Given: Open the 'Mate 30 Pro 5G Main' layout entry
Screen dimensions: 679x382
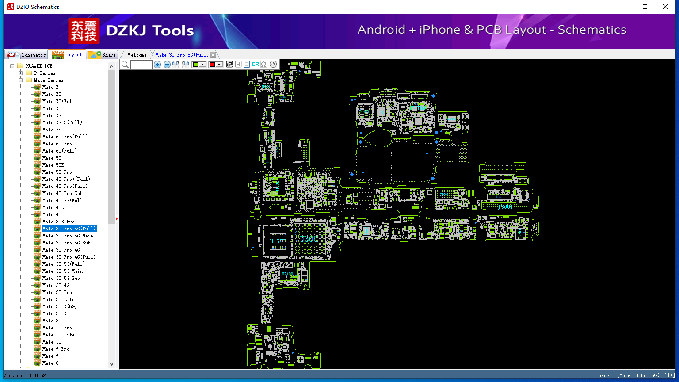Looking at the screenshot, I should pos(68,236).
